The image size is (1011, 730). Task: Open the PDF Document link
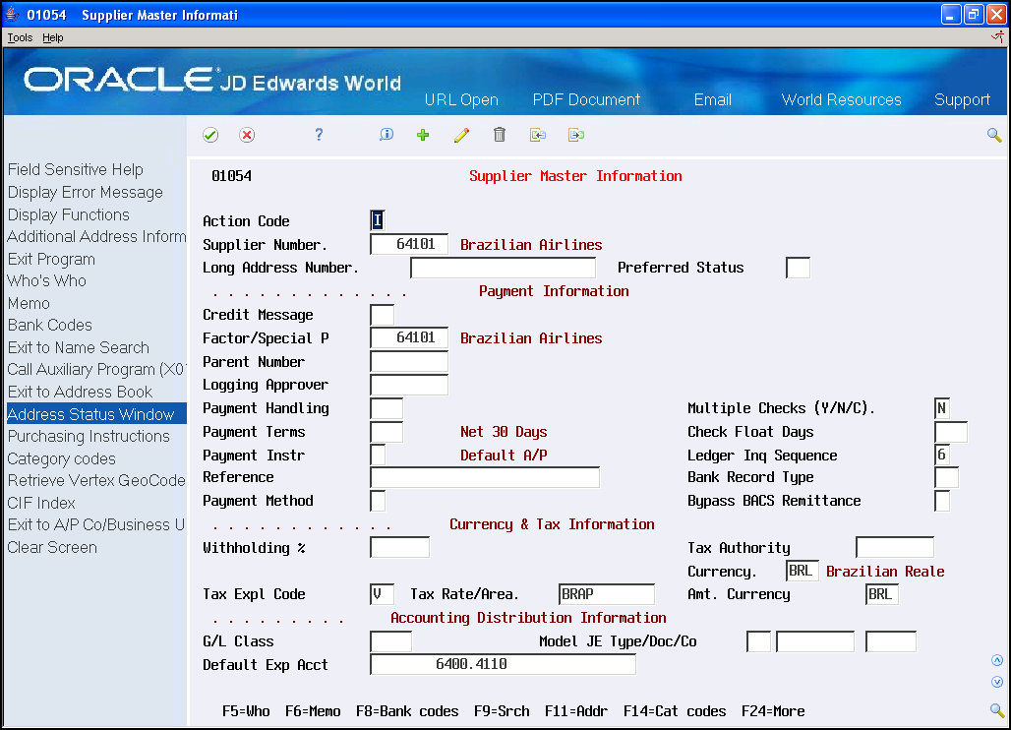coord(586,100)
